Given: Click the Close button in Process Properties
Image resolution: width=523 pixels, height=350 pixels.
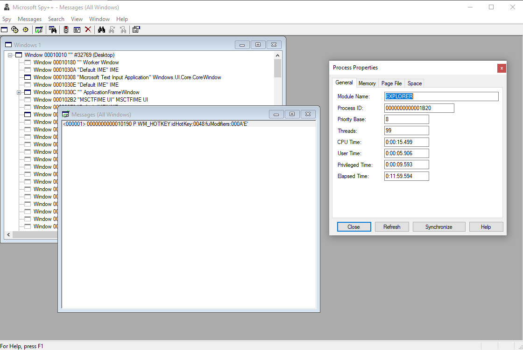Looking at the screenshot, I should click(354, 227).
